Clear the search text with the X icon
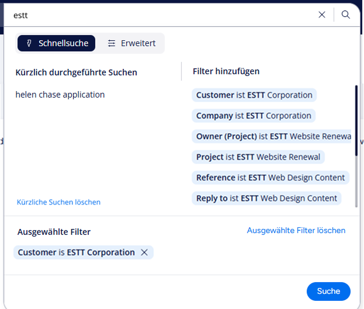Screen dimensions: 364x309 point(322,15)
